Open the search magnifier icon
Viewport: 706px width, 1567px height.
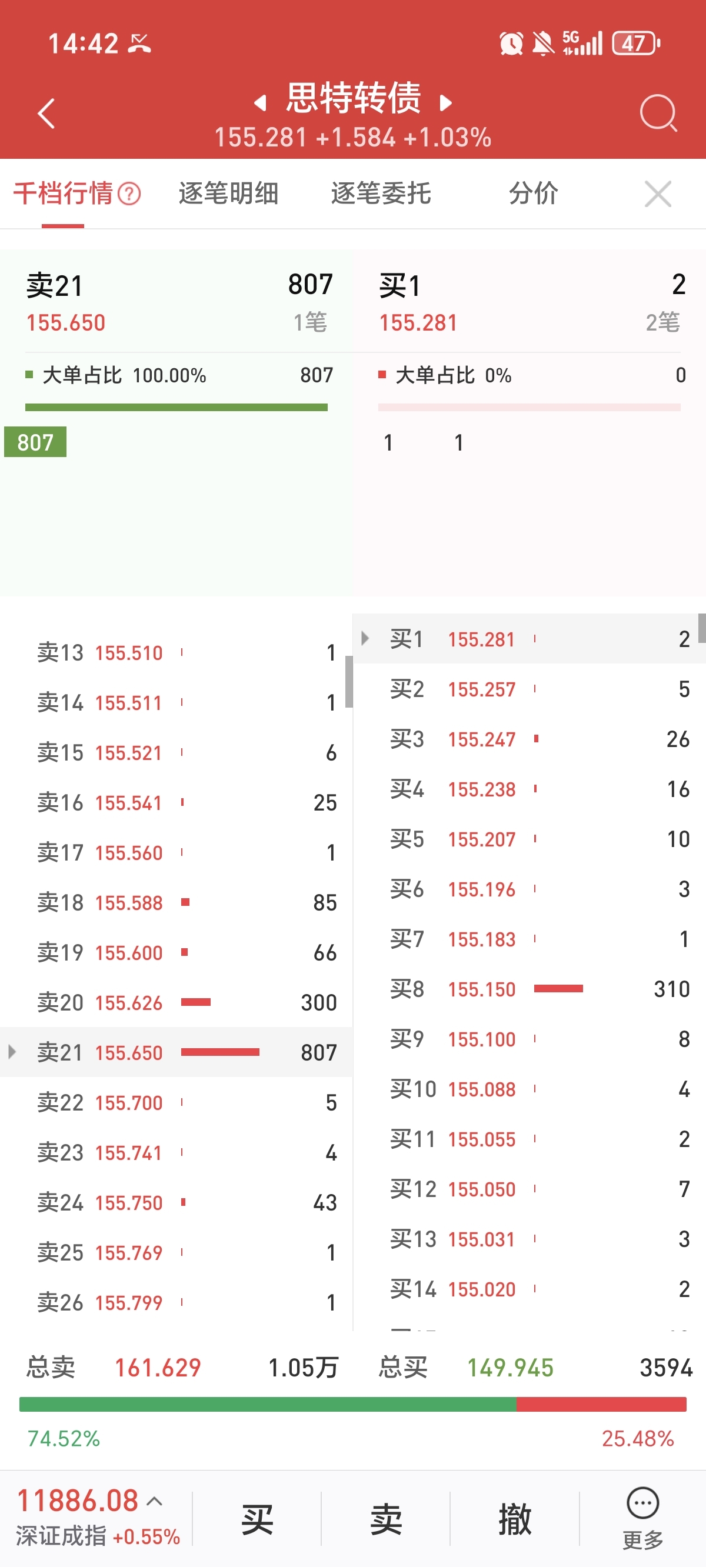point(658,113)
